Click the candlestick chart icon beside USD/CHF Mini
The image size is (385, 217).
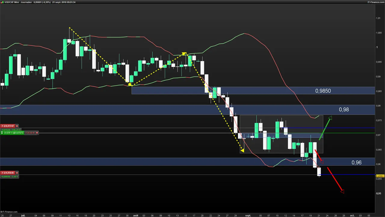(2, 2)
